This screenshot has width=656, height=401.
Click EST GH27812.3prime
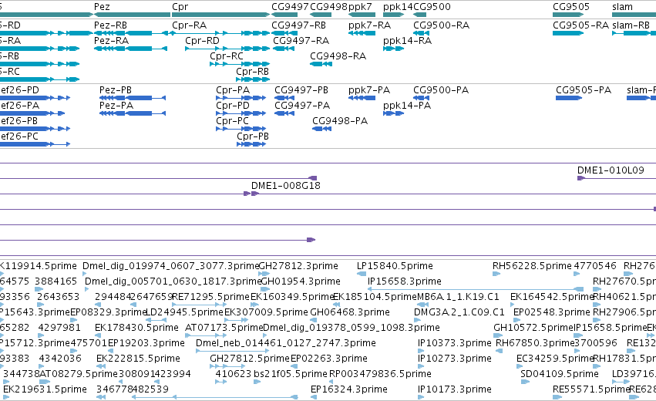[264, 274]
